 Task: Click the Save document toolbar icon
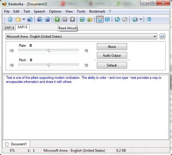pos(30,19)
